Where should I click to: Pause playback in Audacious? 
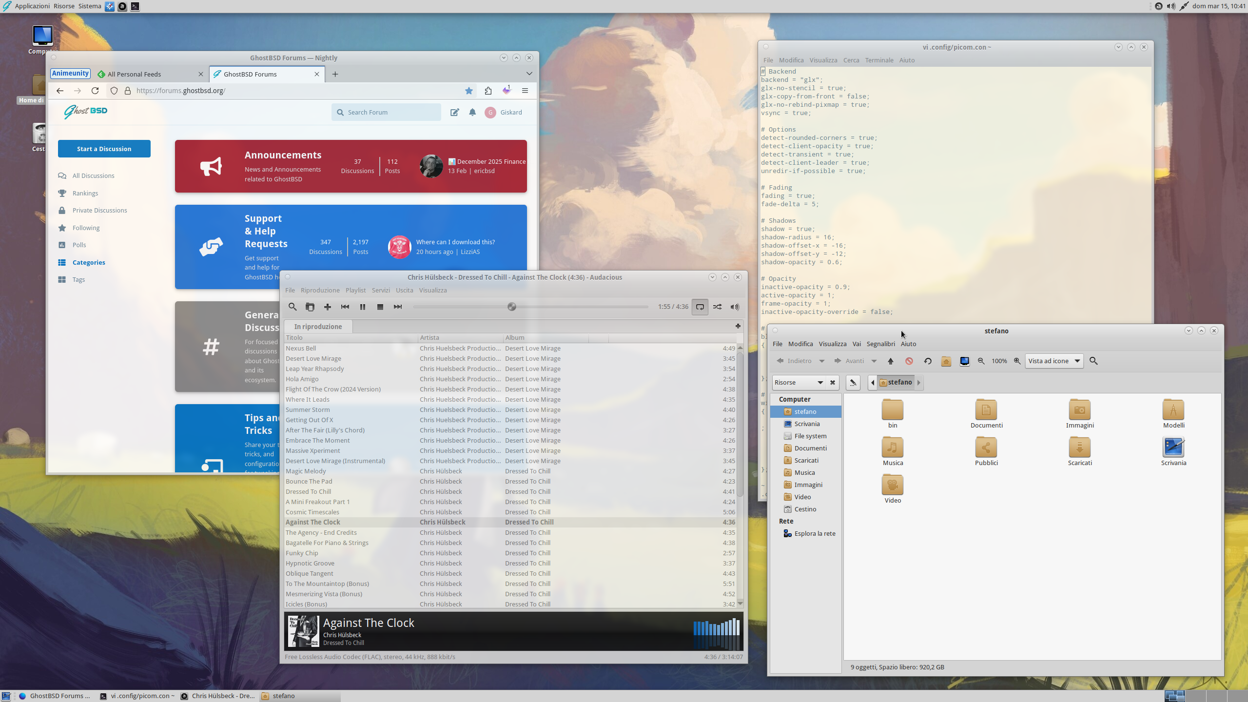click(x=362, y=307)
